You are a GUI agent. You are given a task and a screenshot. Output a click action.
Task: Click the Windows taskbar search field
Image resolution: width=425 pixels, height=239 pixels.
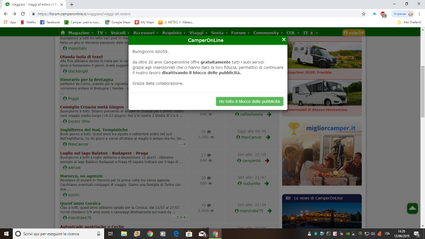click(x=53, y=233)
